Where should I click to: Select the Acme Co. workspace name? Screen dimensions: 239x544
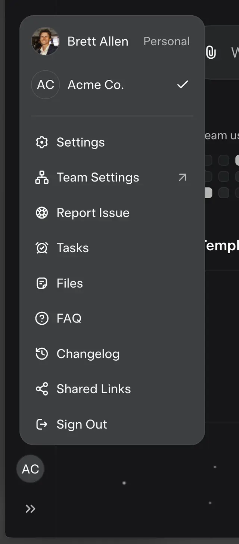pyautogui.click(x=96, y=85)
